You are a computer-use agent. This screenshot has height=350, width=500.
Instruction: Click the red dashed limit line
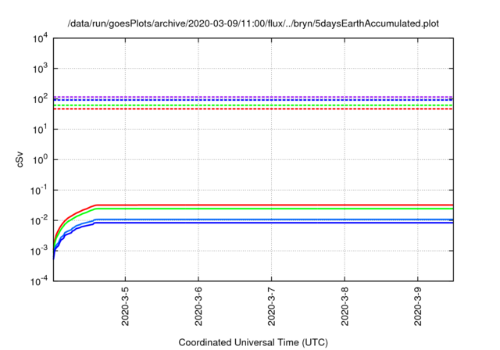[253, 109]
